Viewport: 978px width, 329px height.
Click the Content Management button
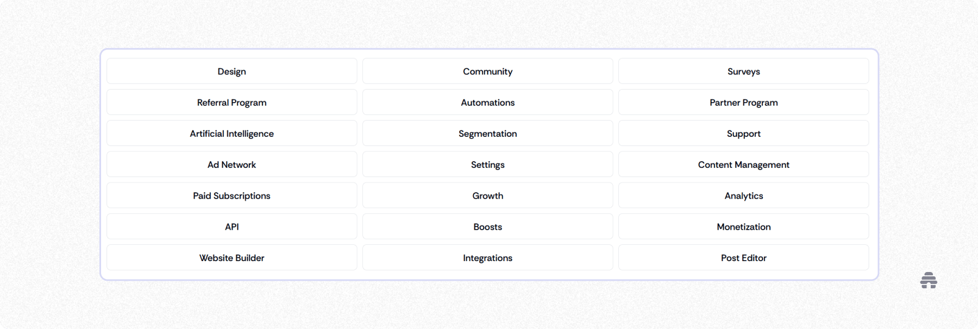tap(743, 164)
